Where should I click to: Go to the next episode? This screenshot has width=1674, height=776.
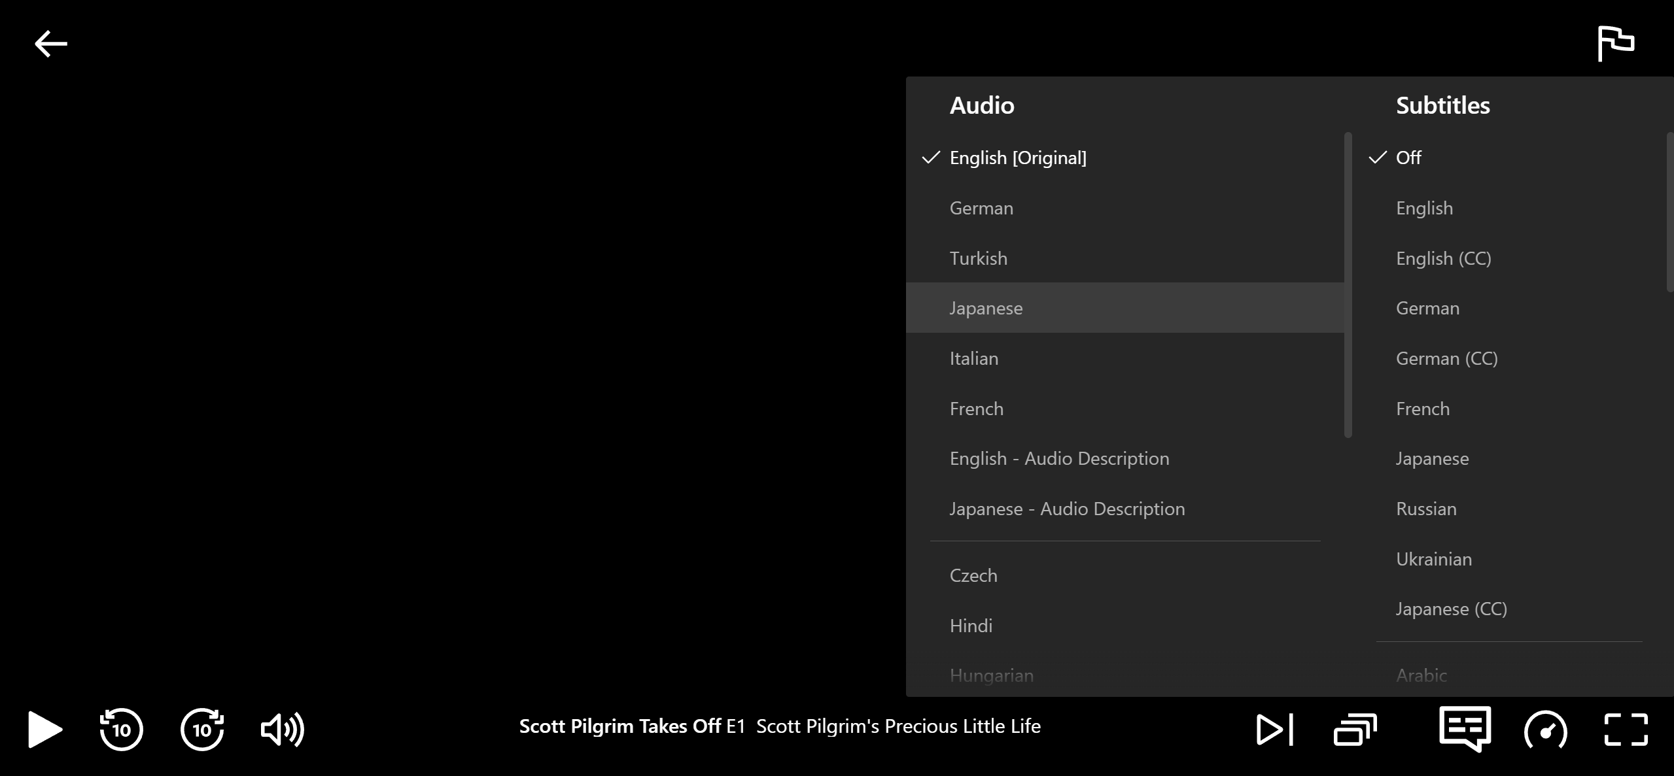coord(1274,728)
